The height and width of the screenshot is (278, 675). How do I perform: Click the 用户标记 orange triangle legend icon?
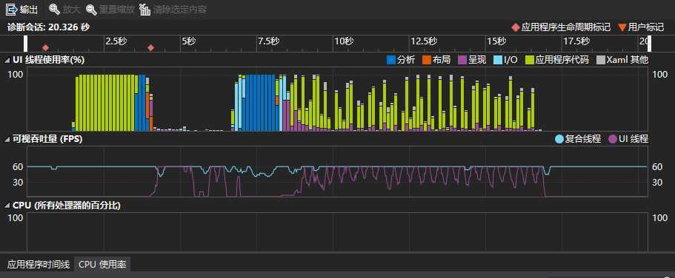coord(622,27)
